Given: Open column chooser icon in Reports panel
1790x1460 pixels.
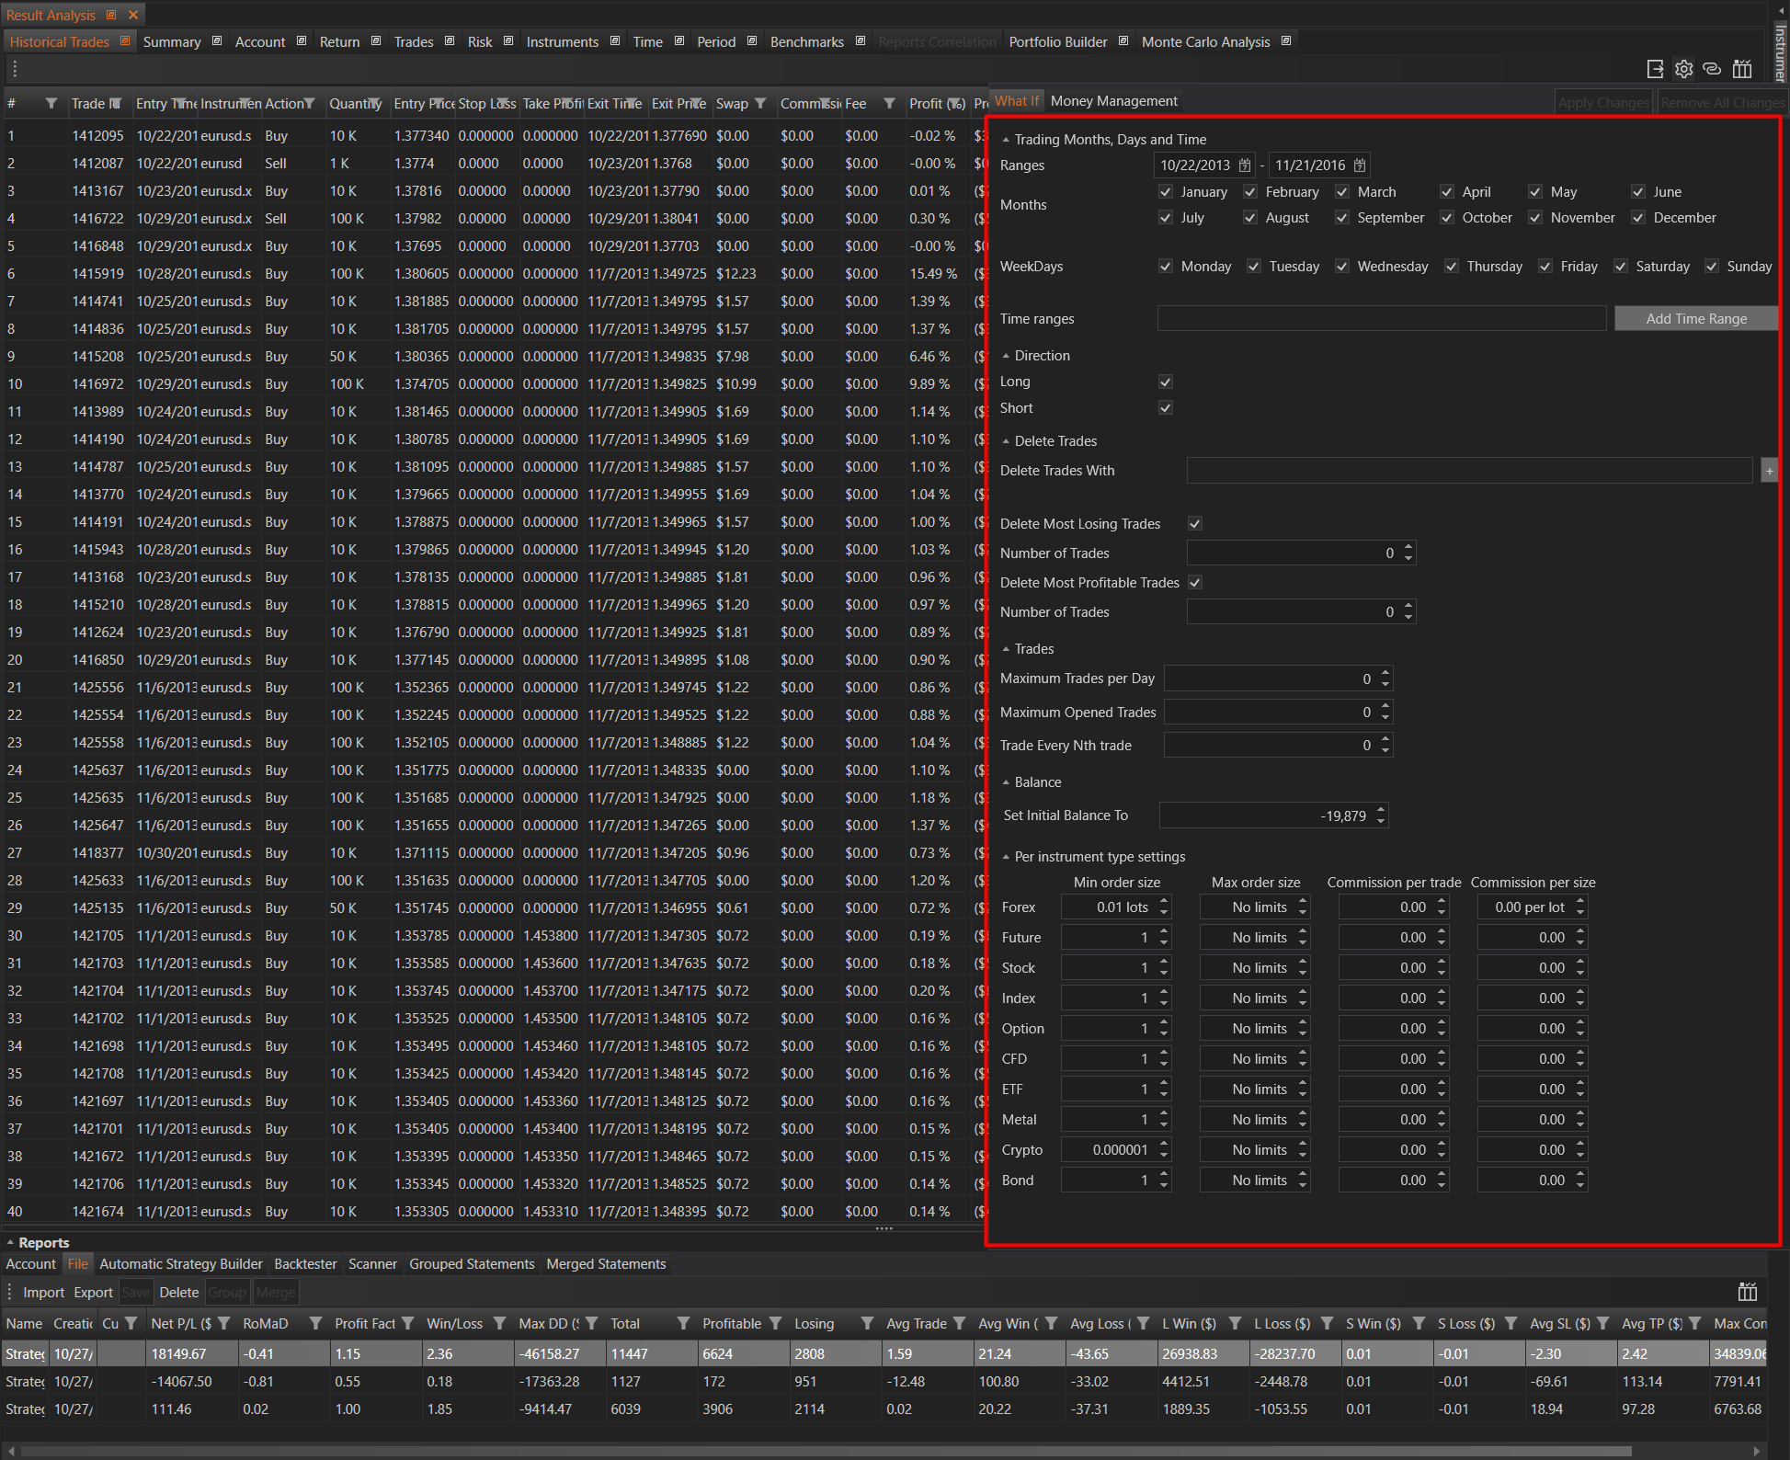Looking at the screenshot, I should coord(1747,1292).
